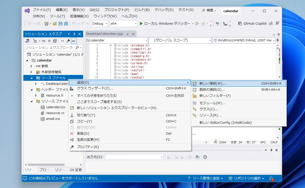Open the Git menu in the menu bar
The image size is (305, 188).
95,10
